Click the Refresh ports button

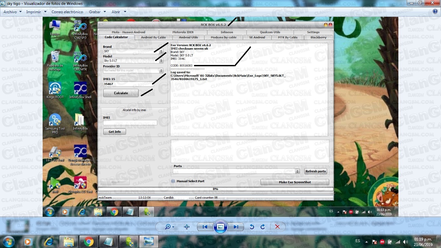point(315,171)
